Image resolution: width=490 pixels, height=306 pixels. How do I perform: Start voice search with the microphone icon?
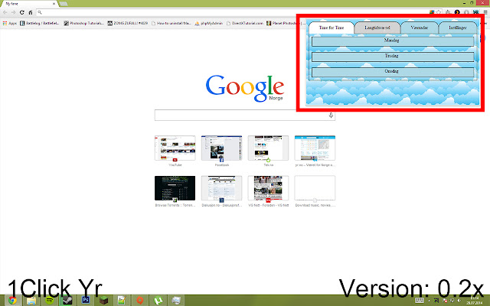click(331, 116)
